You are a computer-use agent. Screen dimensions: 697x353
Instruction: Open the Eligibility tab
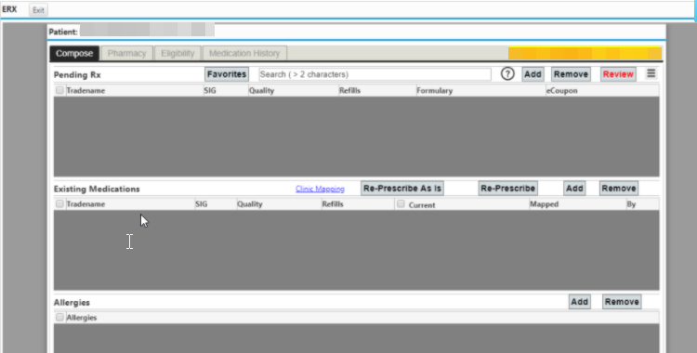pos(178,53)
